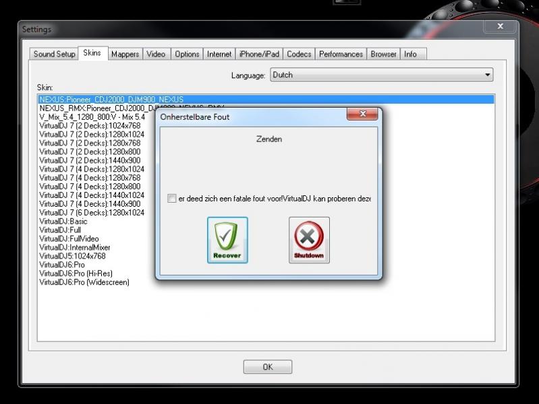Switch to the Internet tab
Image resolution: width=539 pixels, height=404 pixels.
219,55
